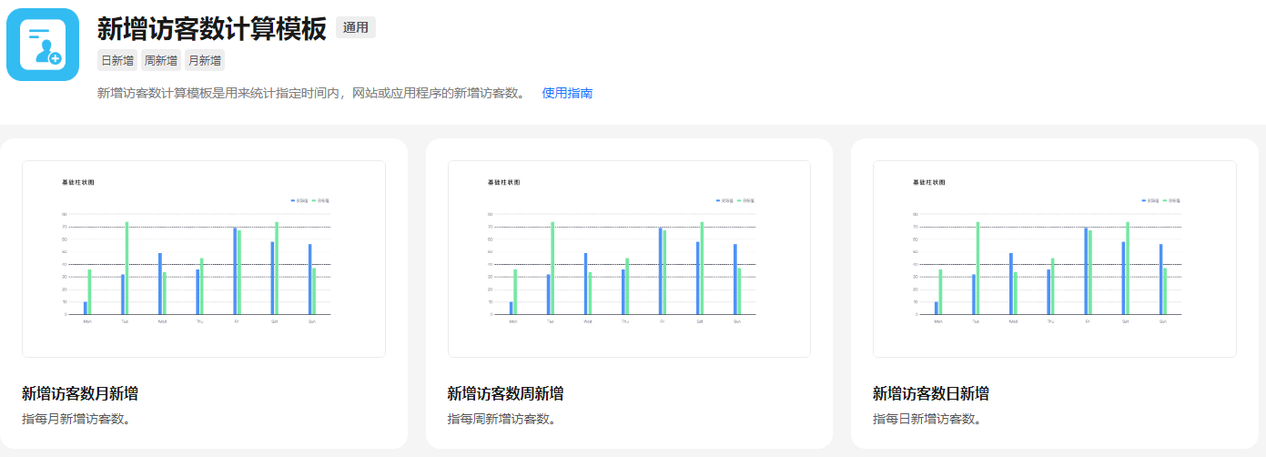Open the 新增访客数周新增 chart thumbnail

tap(629, 259)
